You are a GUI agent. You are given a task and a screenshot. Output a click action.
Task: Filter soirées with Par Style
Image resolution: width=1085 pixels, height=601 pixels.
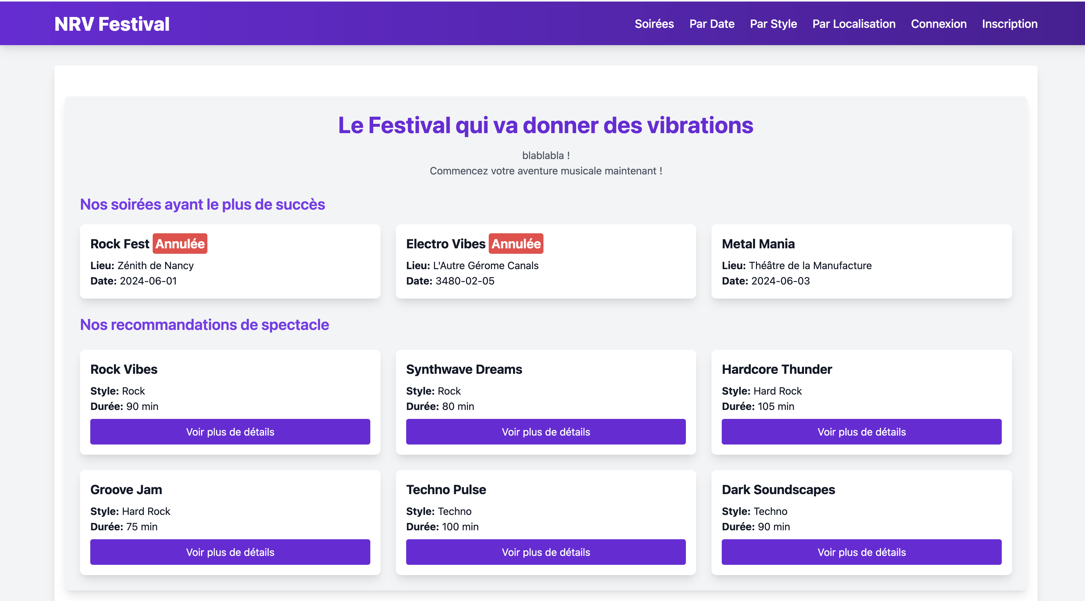[x=773, y=24]
